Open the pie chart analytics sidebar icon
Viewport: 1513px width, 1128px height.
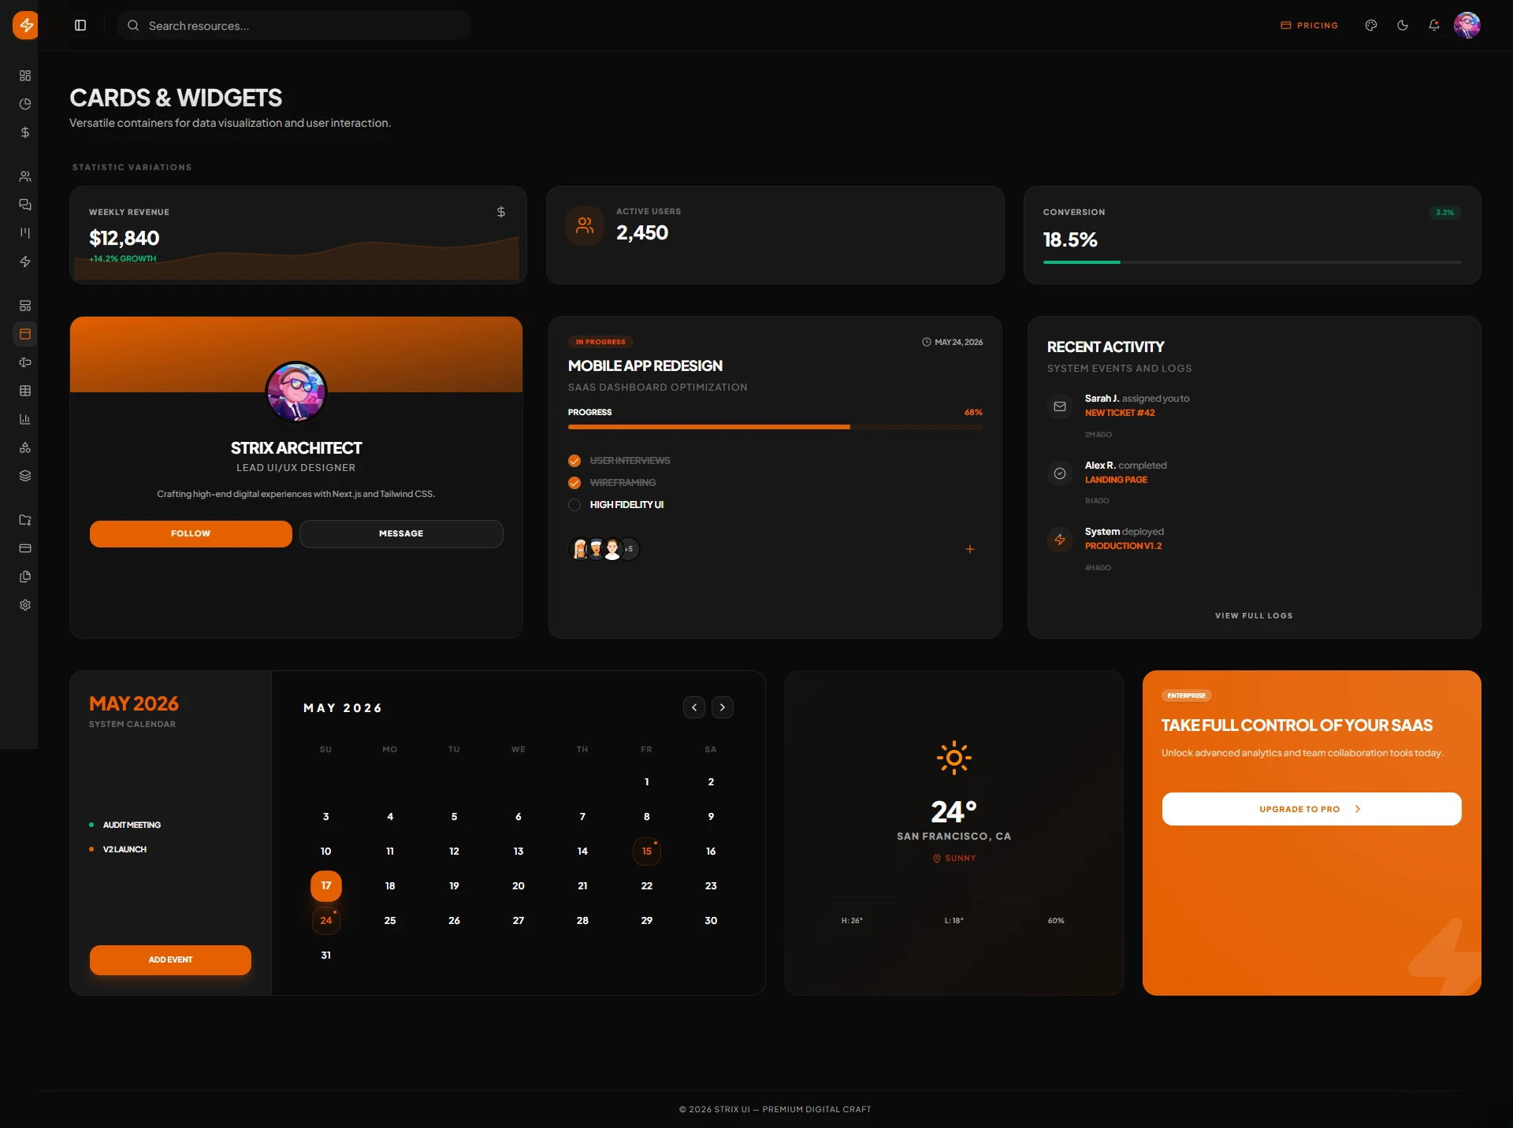(25, 104)
